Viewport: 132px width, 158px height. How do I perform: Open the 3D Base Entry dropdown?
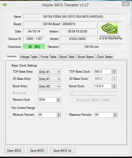[50, 79]
